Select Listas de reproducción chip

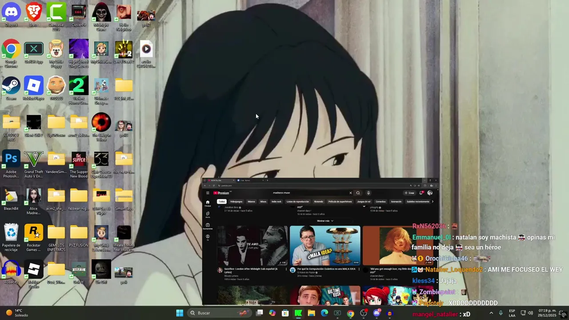(297, 201)
